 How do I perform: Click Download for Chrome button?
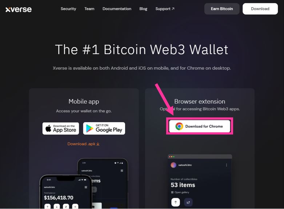click(x=200, y=126)
